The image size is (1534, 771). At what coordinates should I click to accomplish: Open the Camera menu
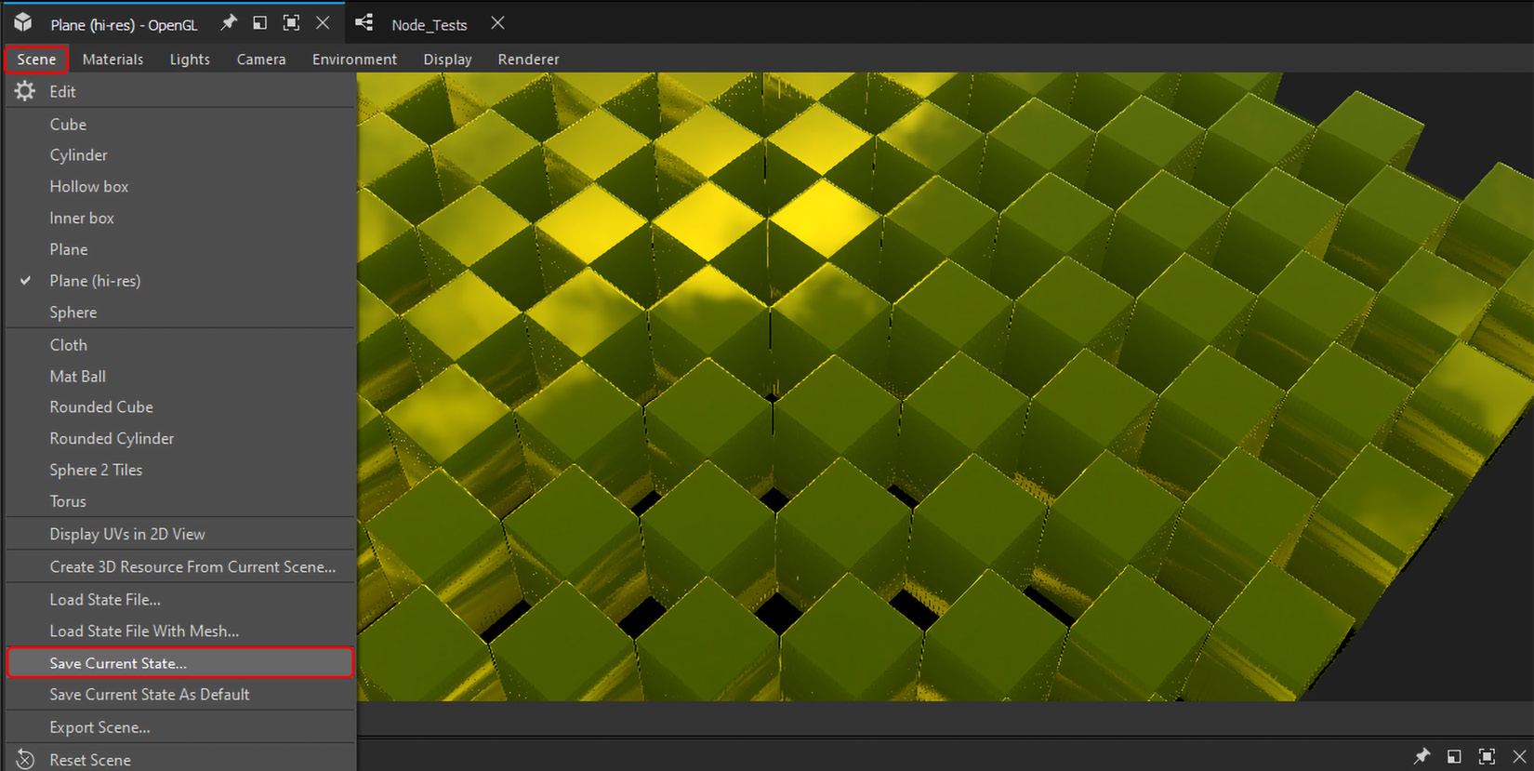click(261, 59)
